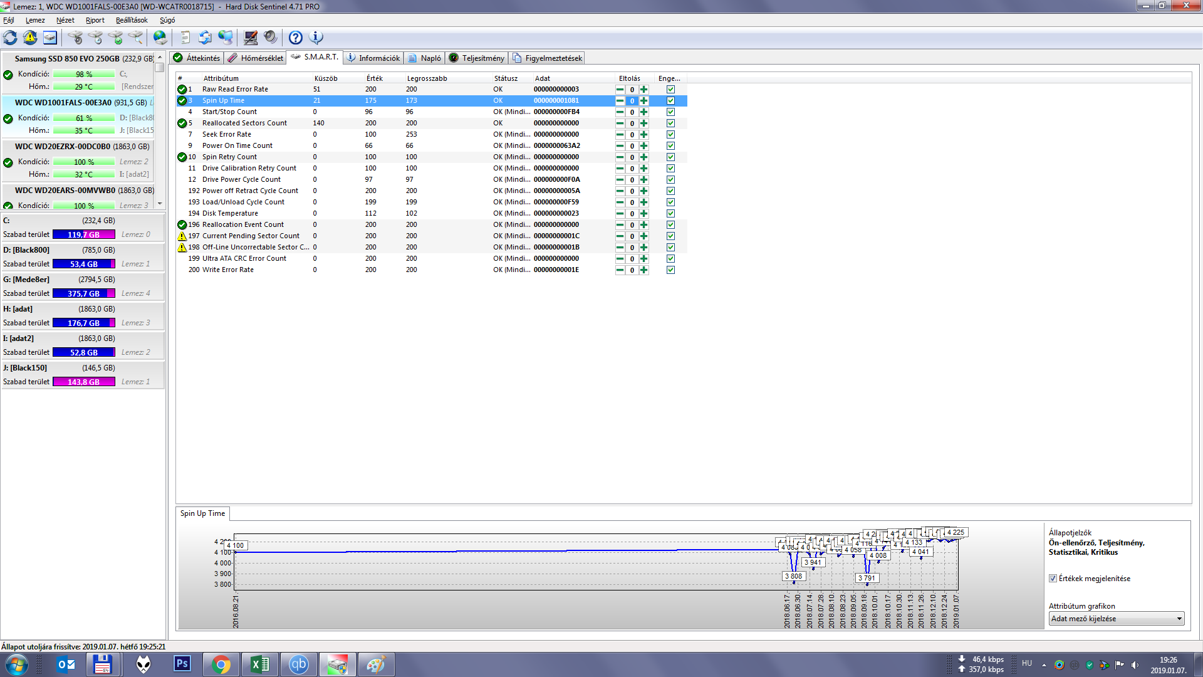Screen dimensions: 1203x677
Task: Switch to the Áttekintés tab
Action: pyautogui.click(x=197, y=58)
